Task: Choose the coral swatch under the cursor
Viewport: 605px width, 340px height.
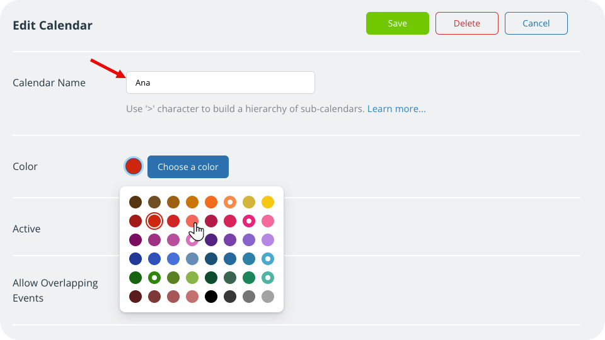Action: (192, 221)
